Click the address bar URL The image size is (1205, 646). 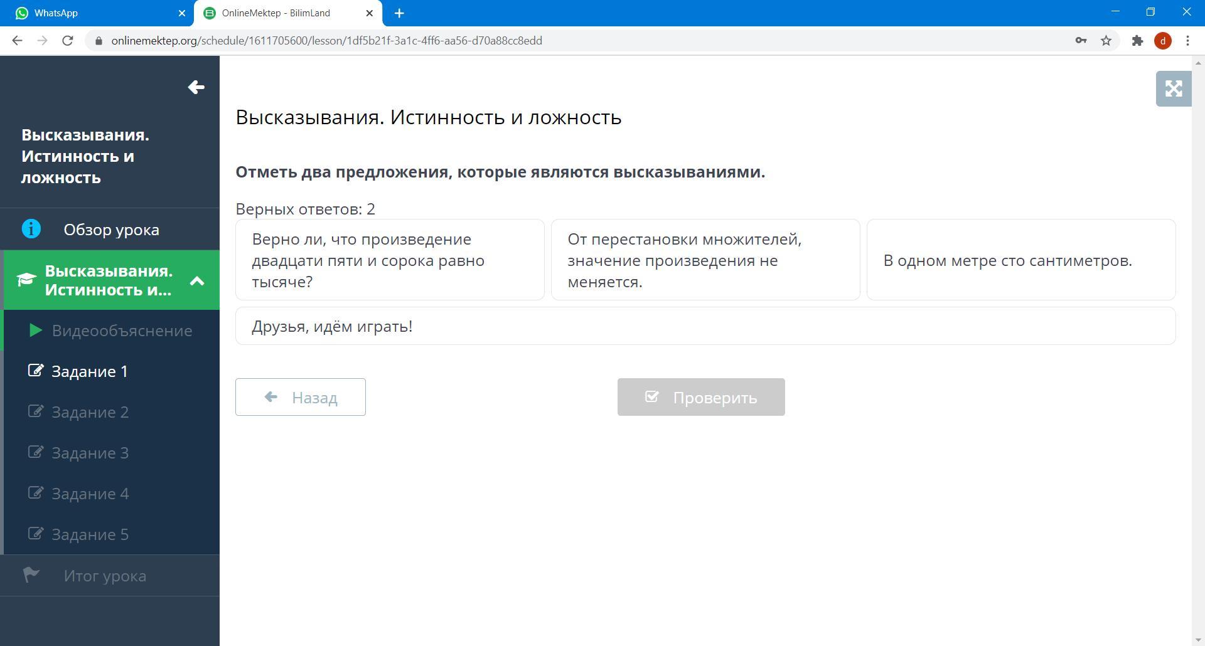pyautogui.click(x=326, y=41)
